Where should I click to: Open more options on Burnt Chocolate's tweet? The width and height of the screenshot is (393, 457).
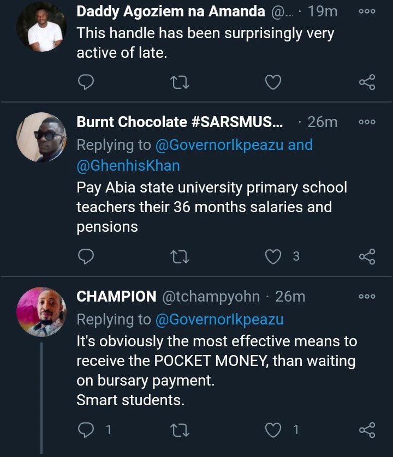click(367, 122)
